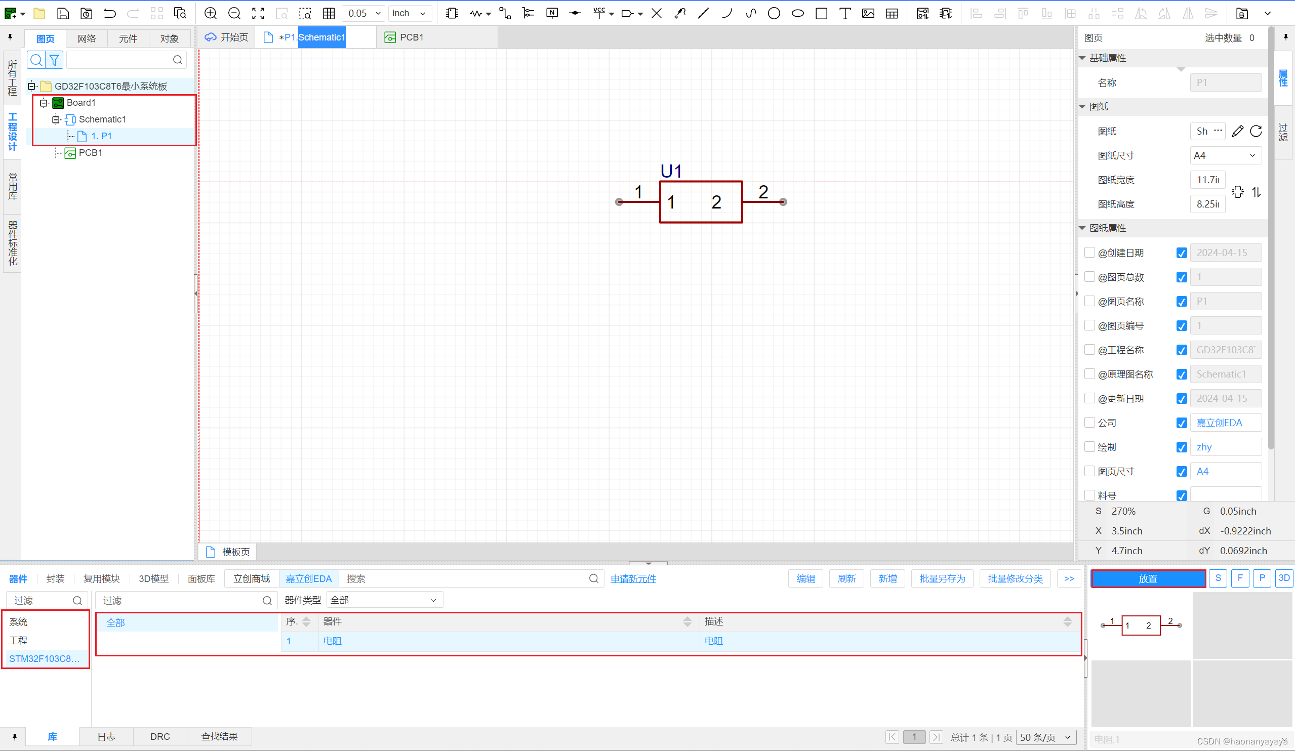
Task: Click the blue 放置 button
Action: [1148, 579]
